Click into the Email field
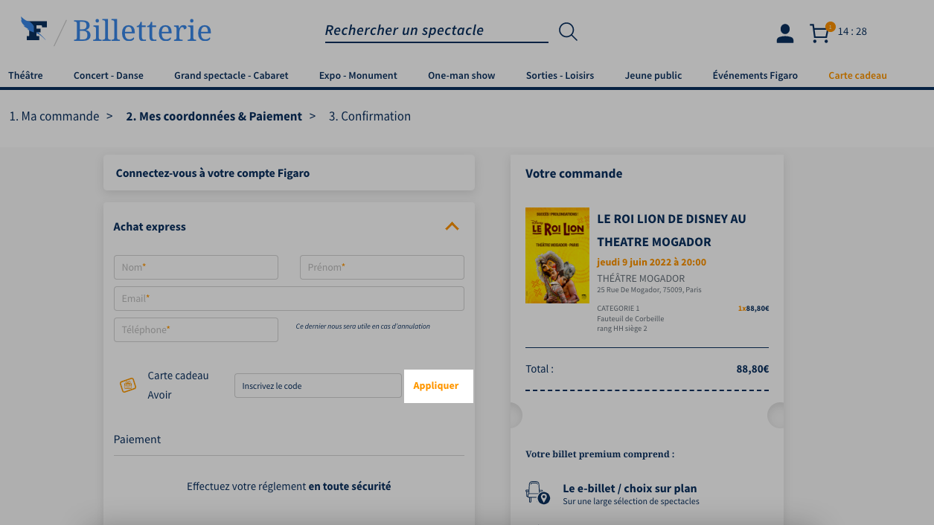 pyautogui.click(x=289, y=298)
